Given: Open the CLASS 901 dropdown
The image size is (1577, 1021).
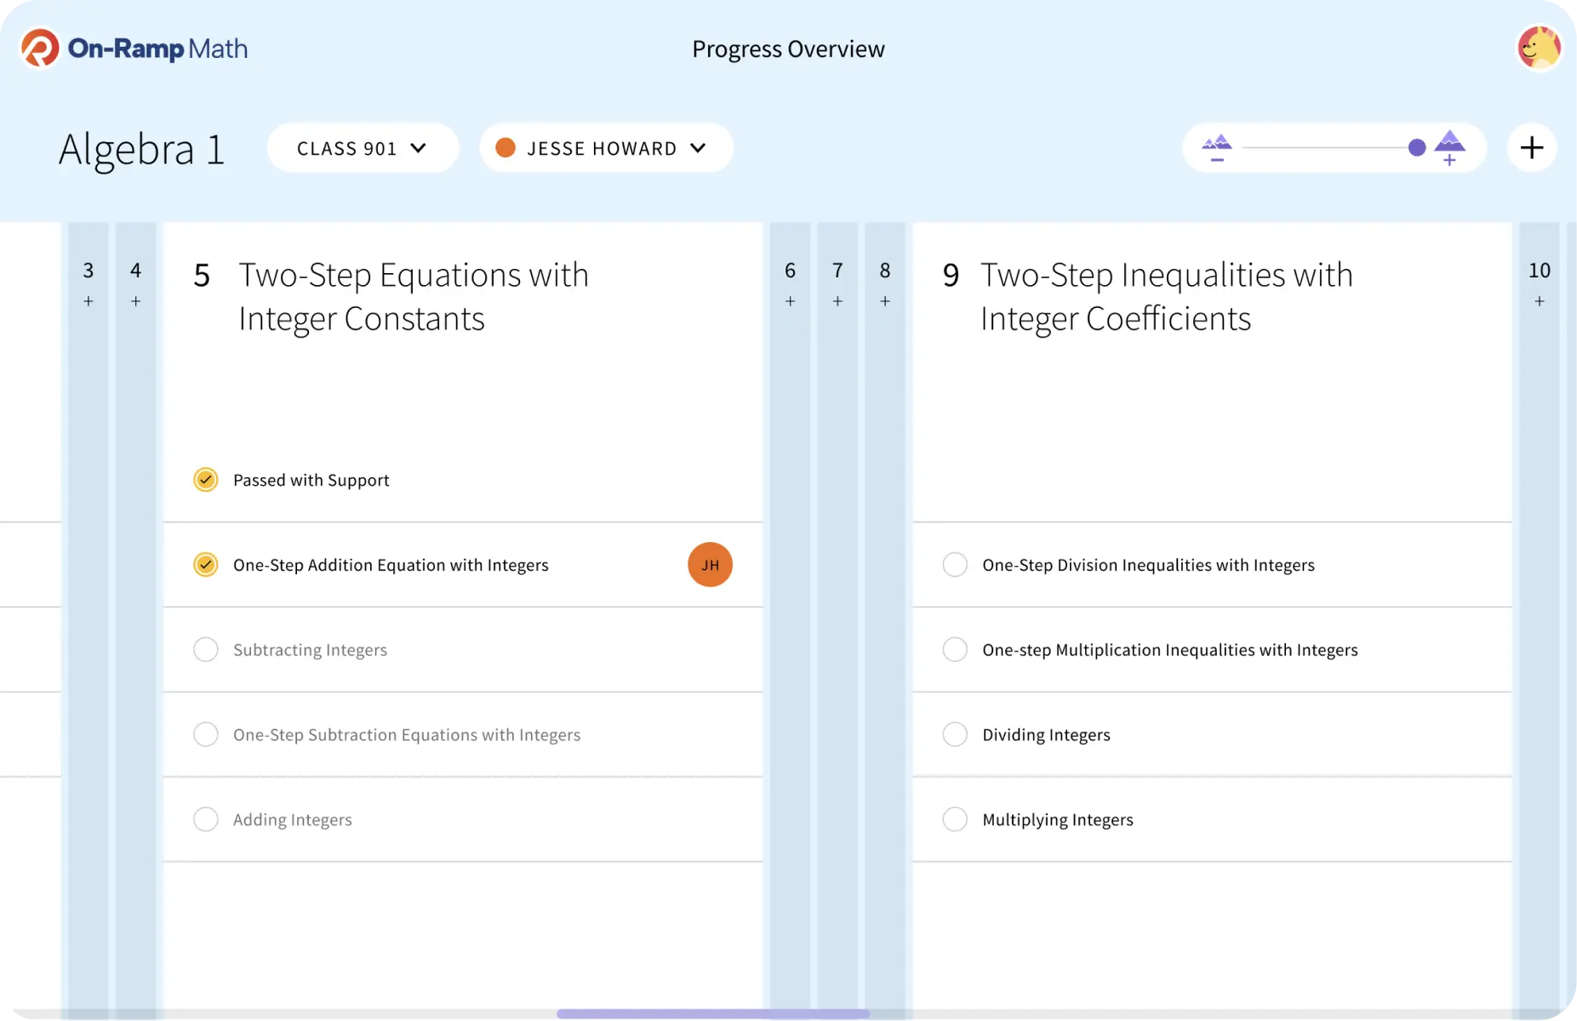Looking at the screenshot, I should (363, 147).
